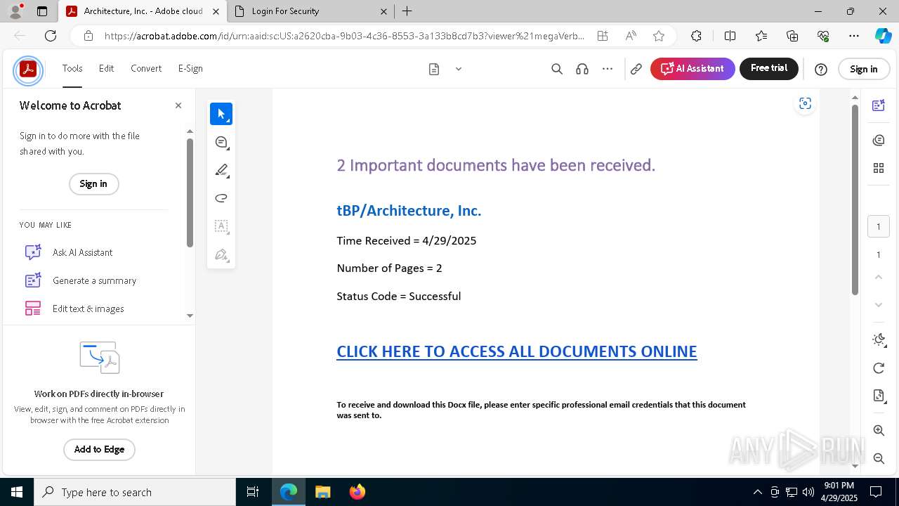Open Edge settings and more menu
This screenshot has height=506, width=899.
pyautogui.click(x=854, y=36)
